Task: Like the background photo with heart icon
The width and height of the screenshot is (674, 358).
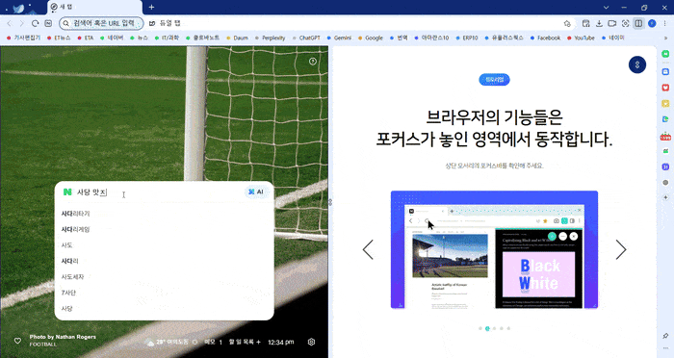Action: coord(17,341)
